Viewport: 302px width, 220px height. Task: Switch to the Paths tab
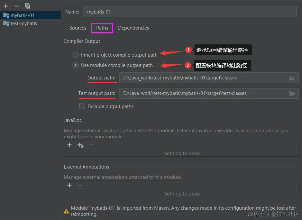[x=102, y=28]
